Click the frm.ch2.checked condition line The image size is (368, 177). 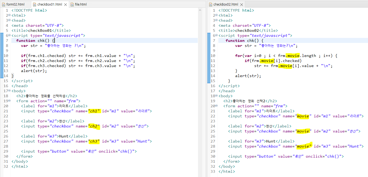pos(78,61)
